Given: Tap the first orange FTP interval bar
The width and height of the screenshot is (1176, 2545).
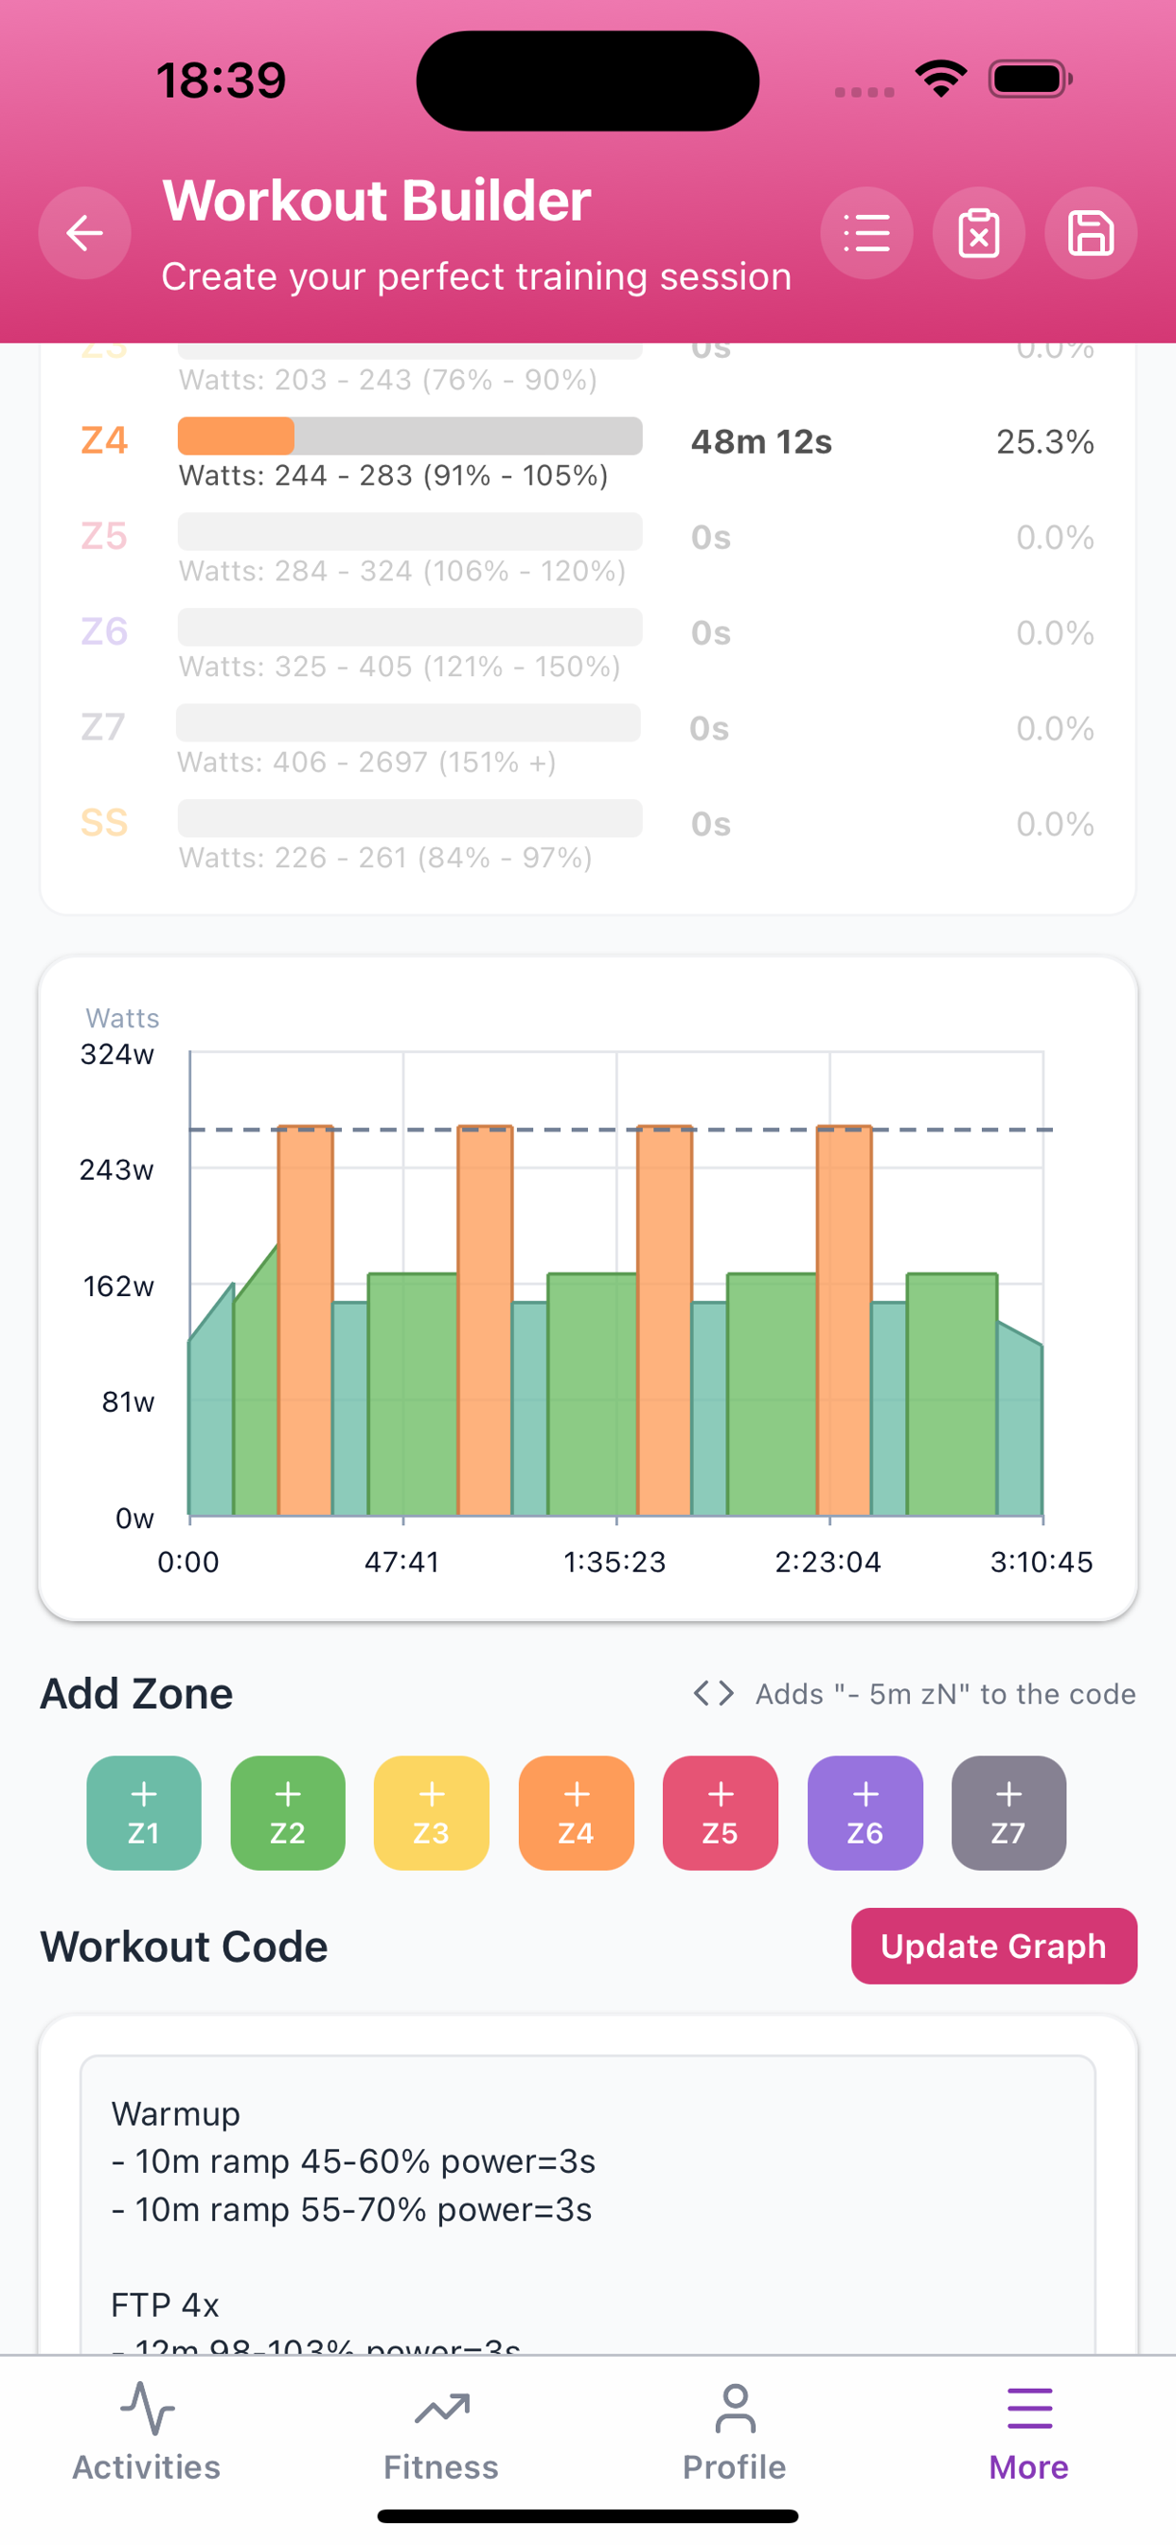Looking at the screenshot, I should tap(306, 1320).
